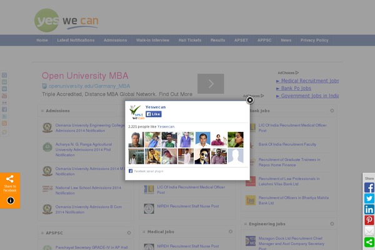Share page via Pinterest icon in right sidebar

369,220
